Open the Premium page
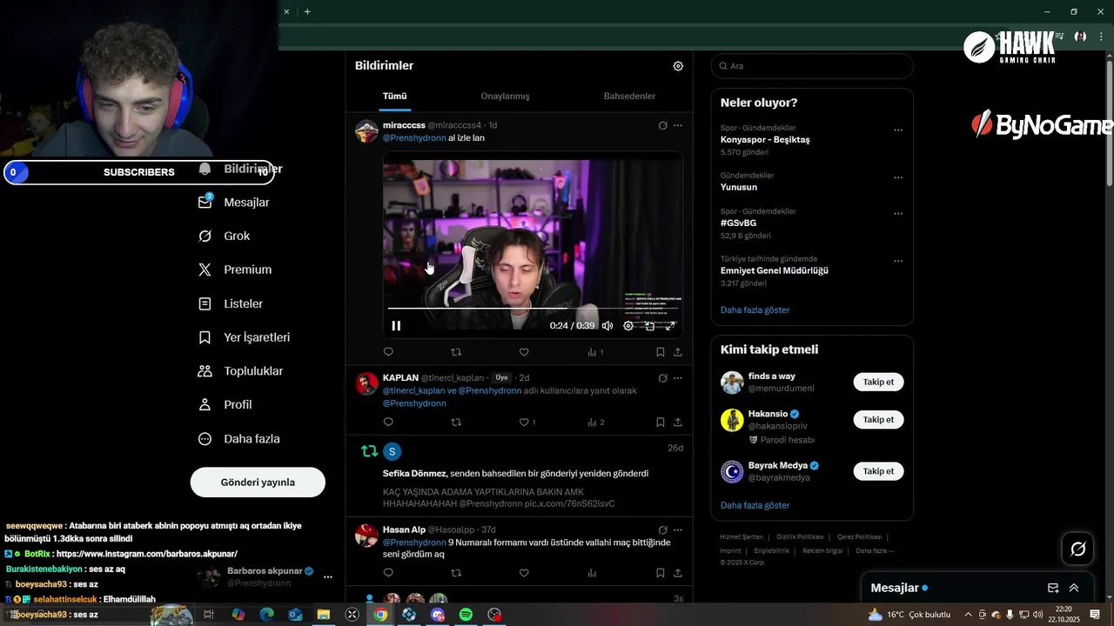Viewport: 1114px width, 626px height. click(x=235, y=270)
